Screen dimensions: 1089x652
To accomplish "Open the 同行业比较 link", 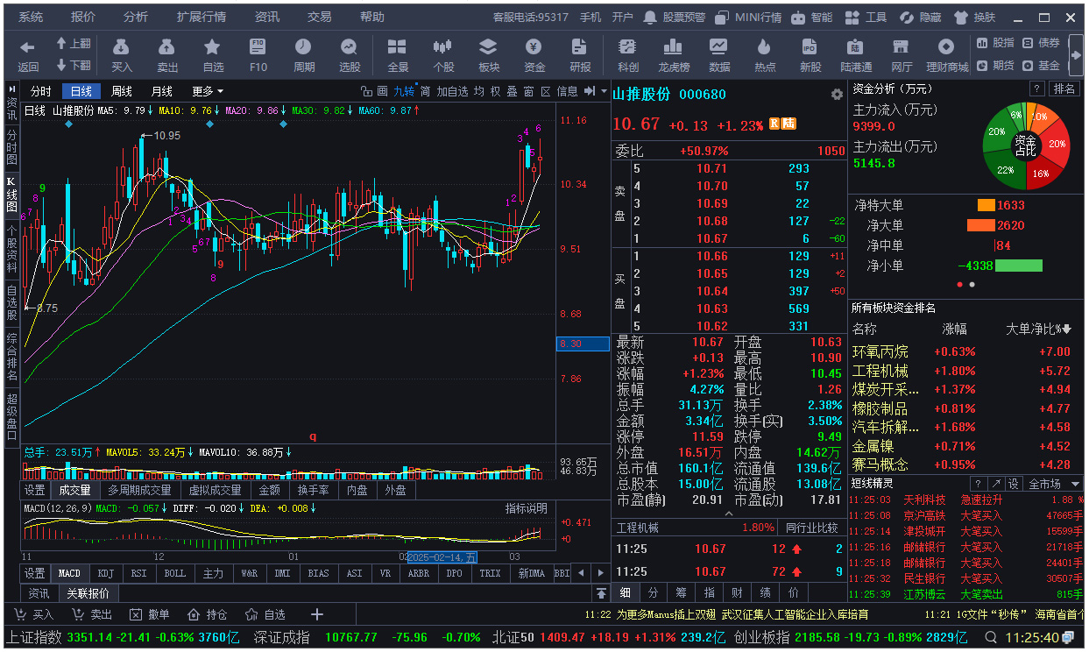I will (814, 528).
